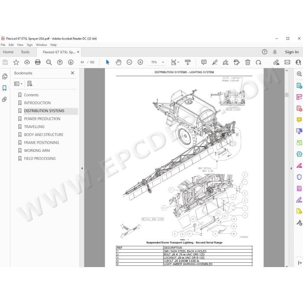
Task: Open the Attachments paperclip panel
Action: (x=4, y=99)
